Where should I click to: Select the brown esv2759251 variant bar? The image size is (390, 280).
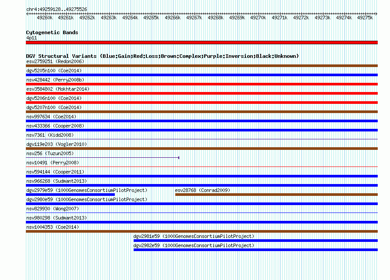[202, 66]
